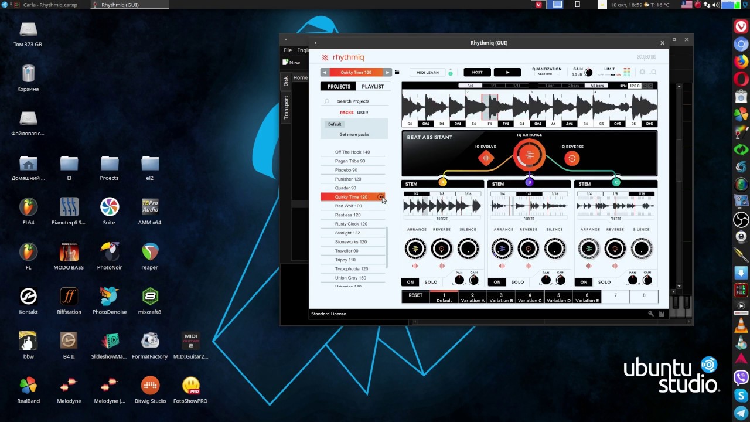Toggle Stem A ON button

click(x=410, y=282)
